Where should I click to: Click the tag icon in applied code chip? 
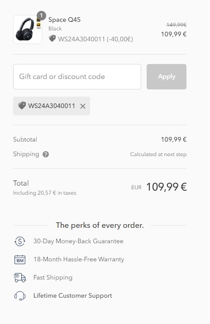[x=22, y=106]
